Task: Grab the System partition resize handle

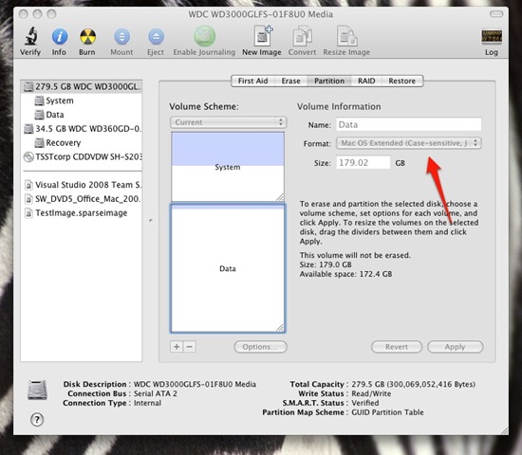Action: point(280,197)
